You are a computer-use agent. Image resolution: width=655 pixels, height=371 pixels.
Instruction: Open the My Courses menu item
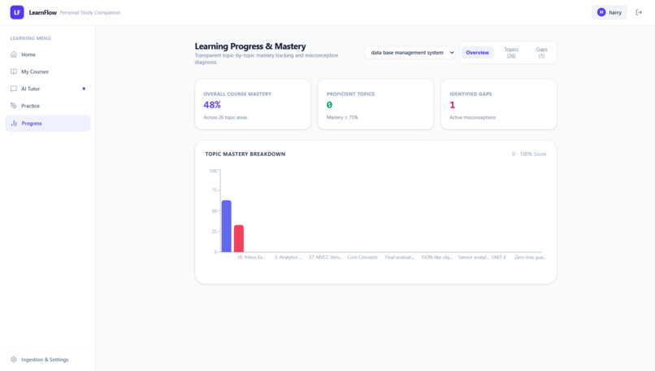click(x=48, y=72)
